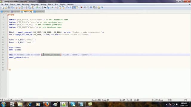Show hidden tray icons arrow
191x107 pixels.
[x=167, y=104]
